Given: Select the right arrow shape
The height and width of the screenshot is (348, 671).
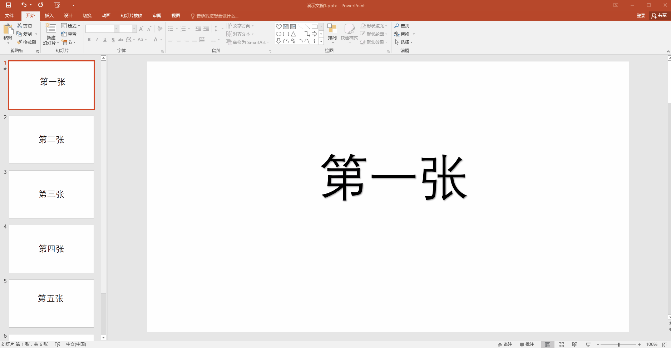Looking at the screenshot, I should click(x=315, y=34).
